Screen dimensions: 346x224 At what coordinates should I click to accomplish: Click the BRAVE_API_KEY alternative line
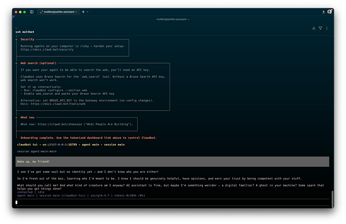pyautogui.click(x=87, y=101)
